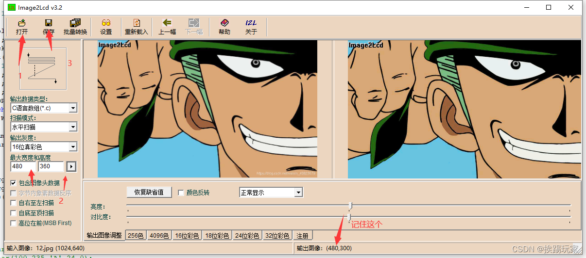Click the 对比度 contrast slider handle
586x258 pixels.
click(349, 217)
